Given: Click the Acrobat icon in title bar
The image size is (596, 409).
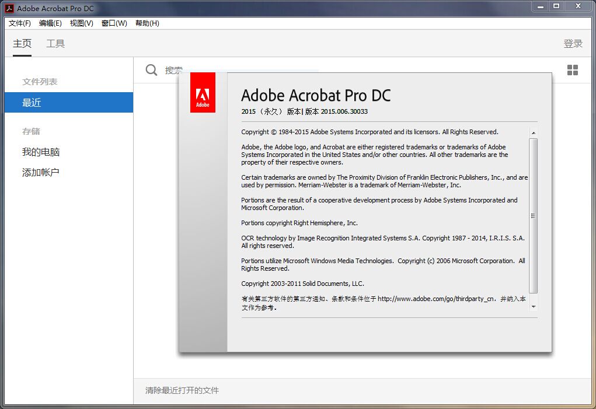Looking at the screenshot, I should [x=9, y=8].
